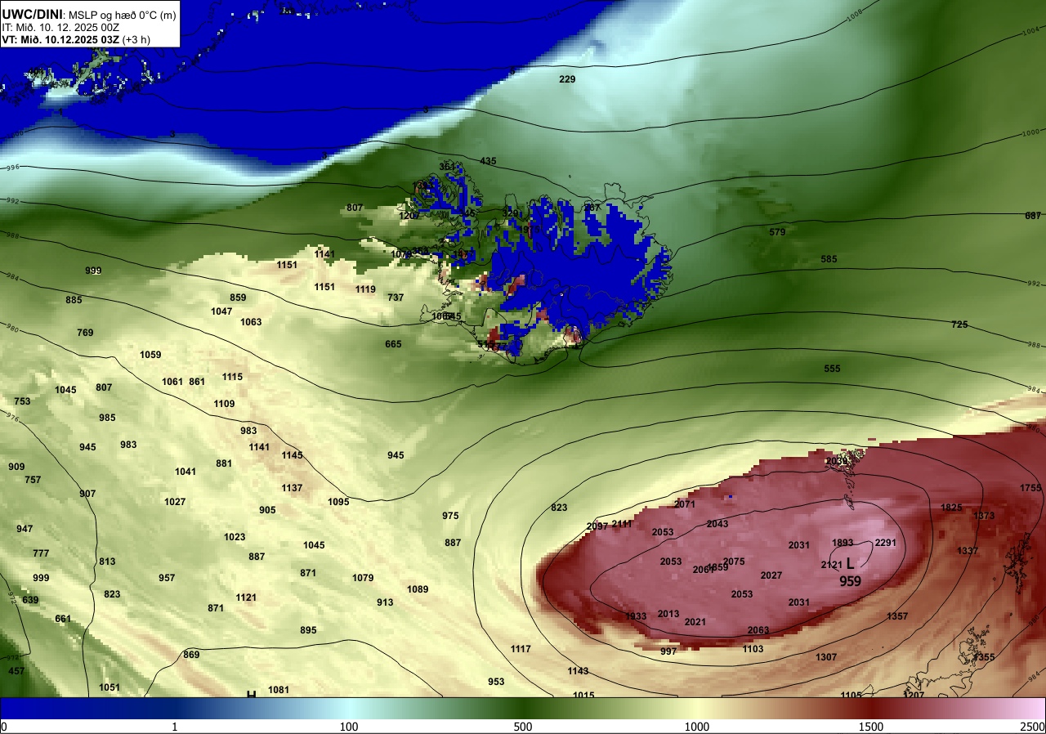Click the value 1059 on the map
The height and width of the screenshot is (734, 1046).
tap(150, 355)
